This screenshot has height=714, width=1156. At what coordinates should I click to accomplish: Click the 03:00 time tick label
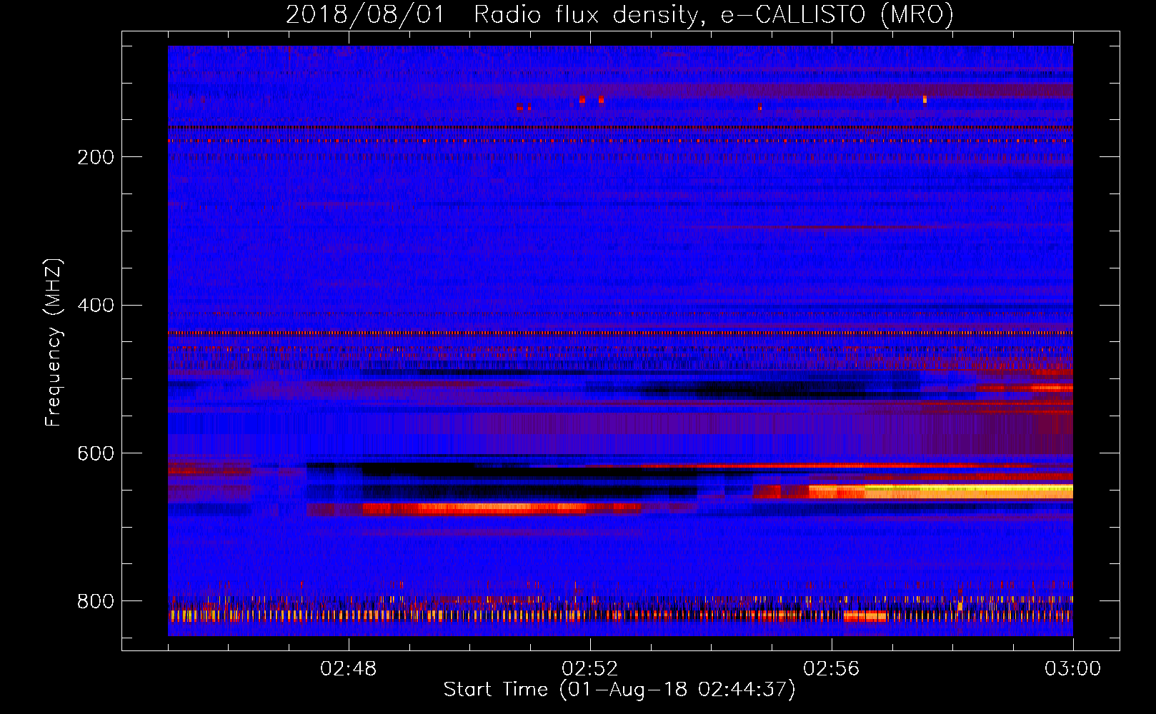click(1073, 669)
